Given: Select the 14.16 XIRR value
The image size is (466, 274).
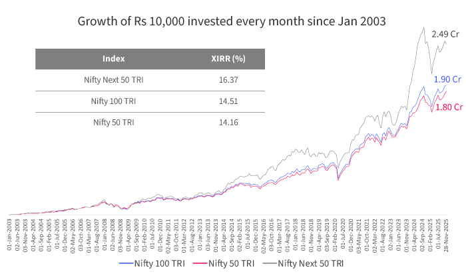Looking at the screenshot, I should coord(228,122).
